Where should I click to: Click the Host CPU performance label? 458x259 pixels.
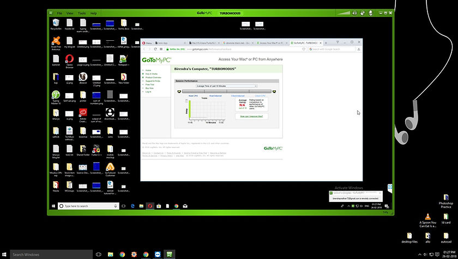[x=193, y=96]
